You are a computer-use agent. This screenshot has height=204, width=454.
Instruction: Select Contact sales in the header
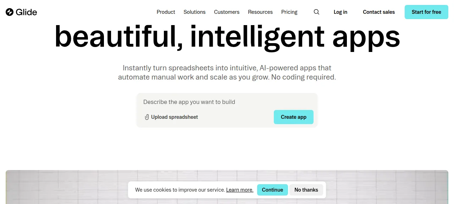379,12
